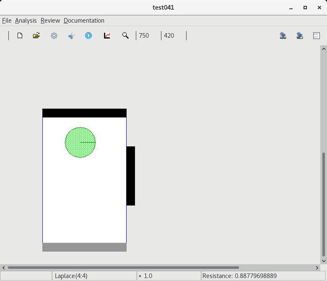The width and height of the screenshot is (327, 281).
Task: Show the results chart icon
Action: click(x=107, y=36)
